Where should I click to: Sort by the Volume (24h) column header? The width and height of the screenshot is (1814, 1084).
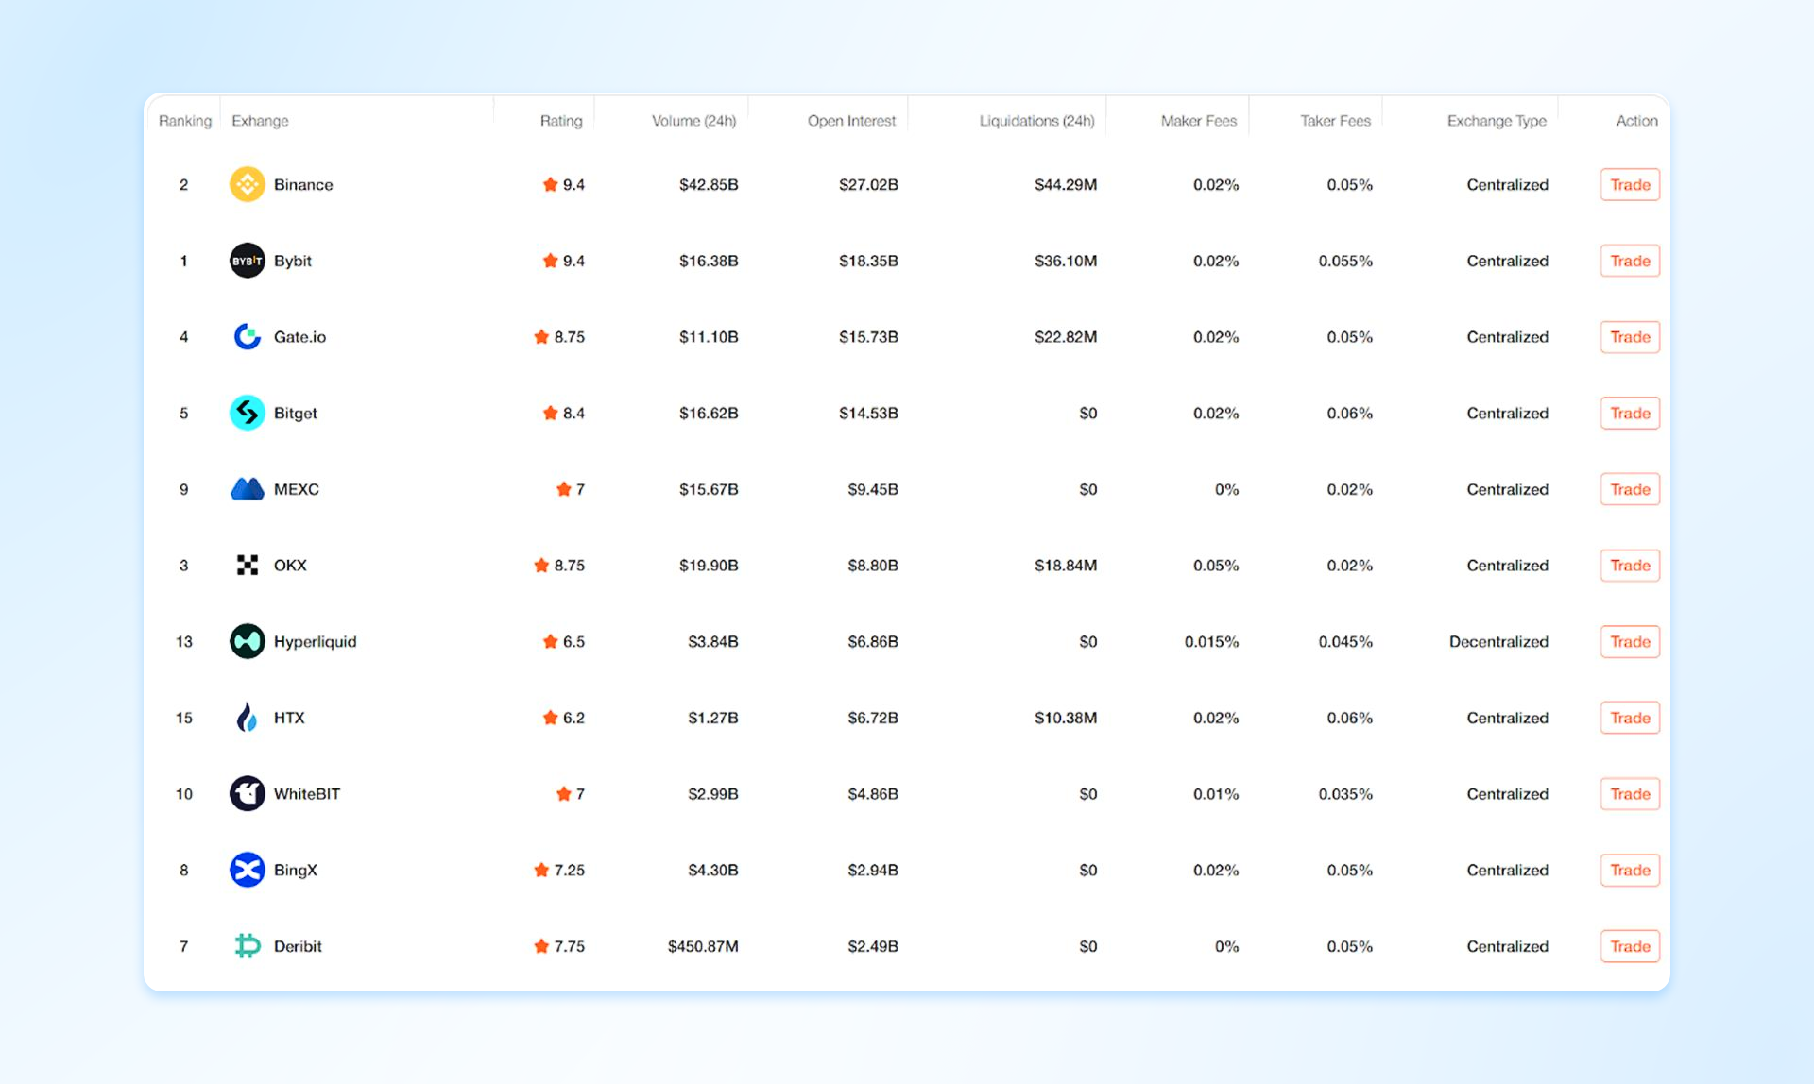(x=693, y=121)
